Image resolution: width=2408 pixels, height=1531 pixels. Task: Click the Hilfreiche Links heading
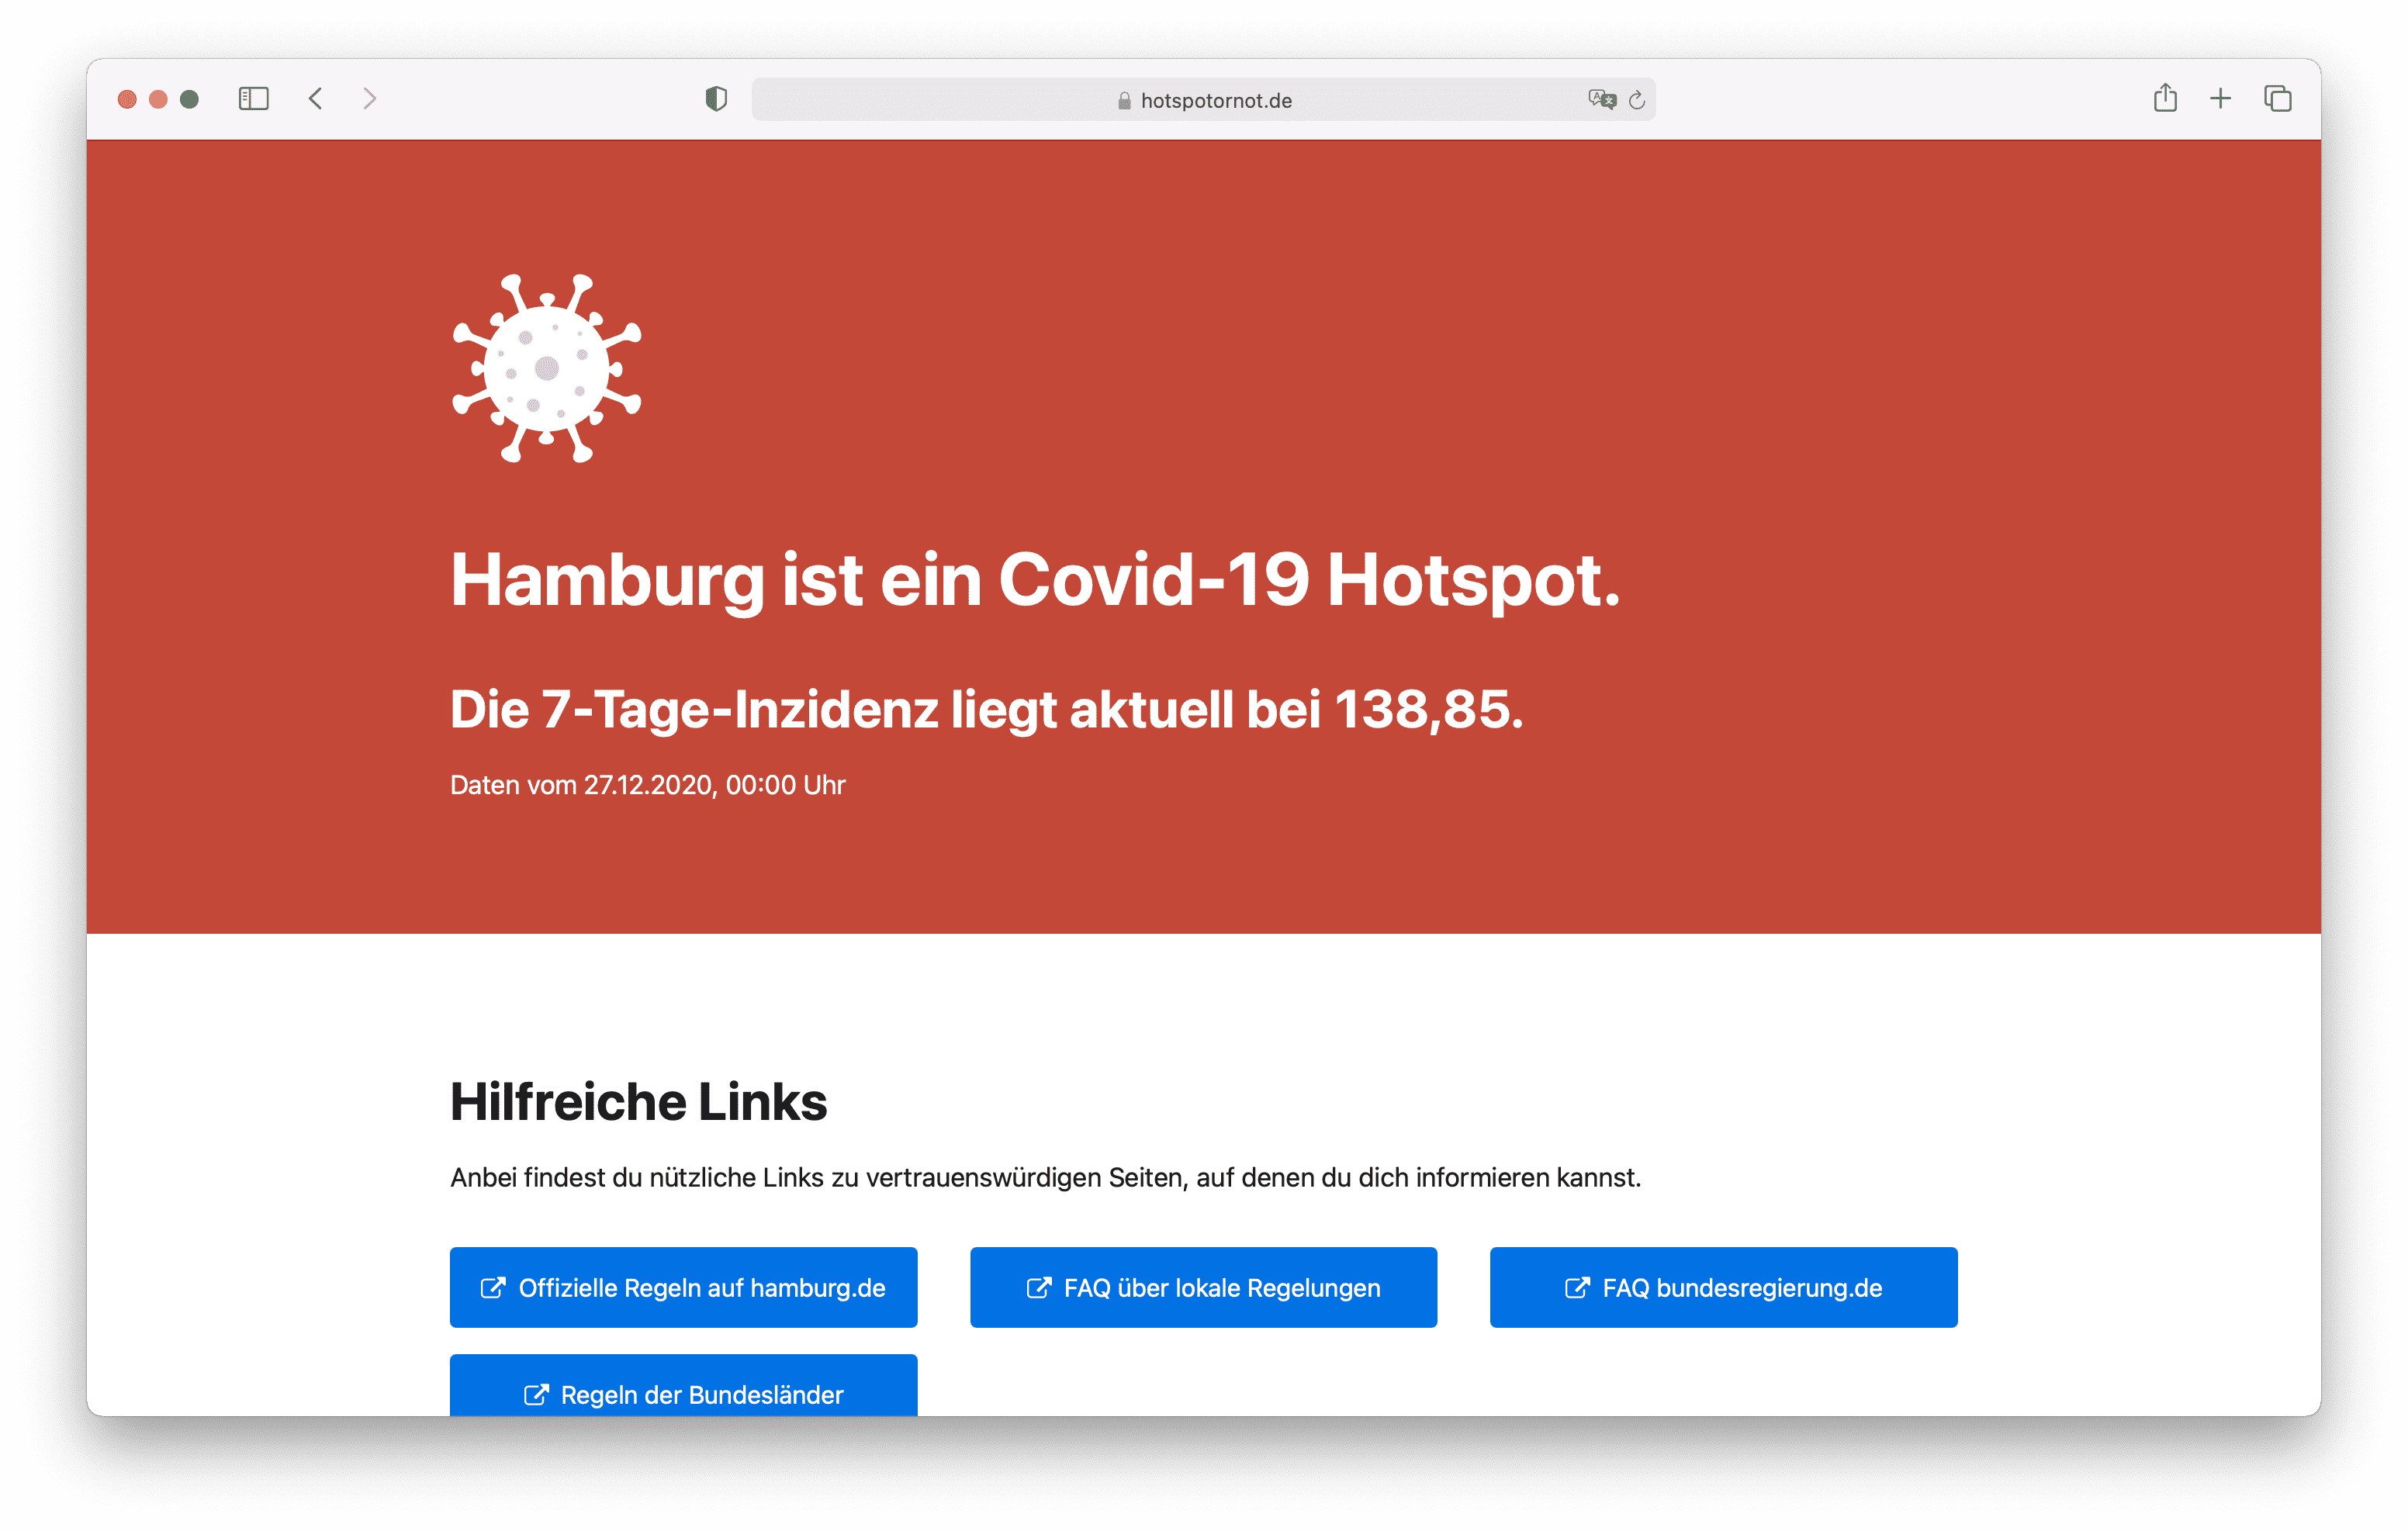coord(638,1102)
